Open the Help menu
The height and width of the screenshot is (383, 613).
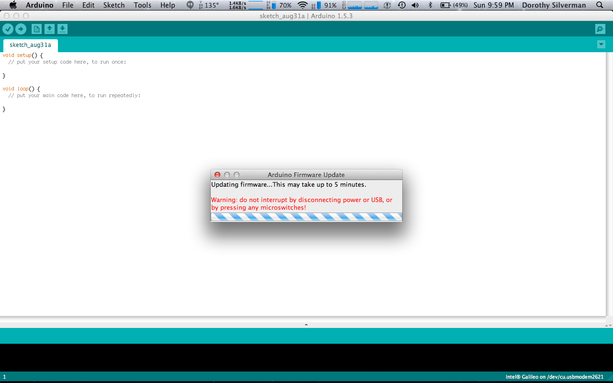click(x=168, y=5)
